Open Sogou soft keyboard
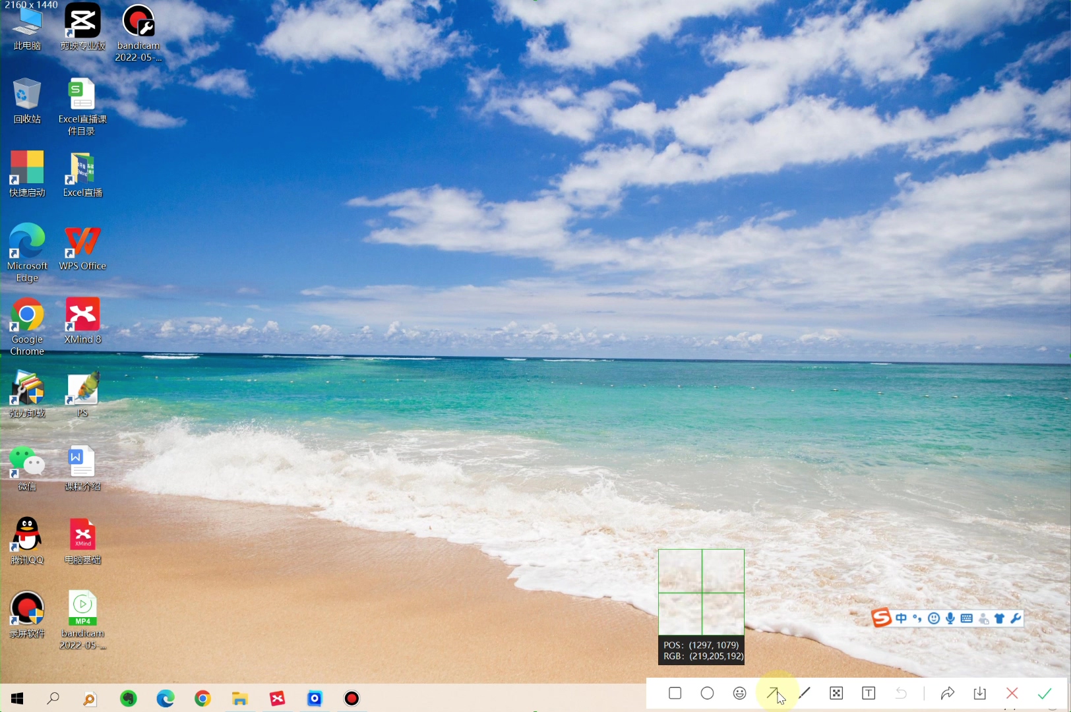The height and width of the screenshot is (712, 1071). (967, 618)
